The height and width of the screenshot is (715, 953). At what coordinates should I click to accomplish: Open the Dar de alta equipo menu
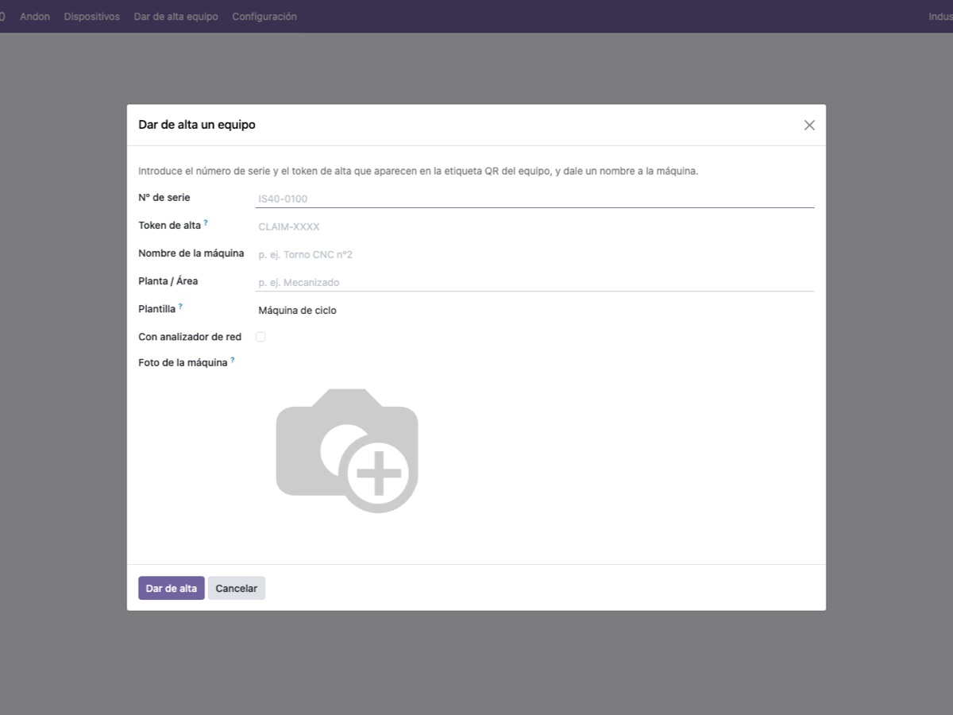coord(176,16)
